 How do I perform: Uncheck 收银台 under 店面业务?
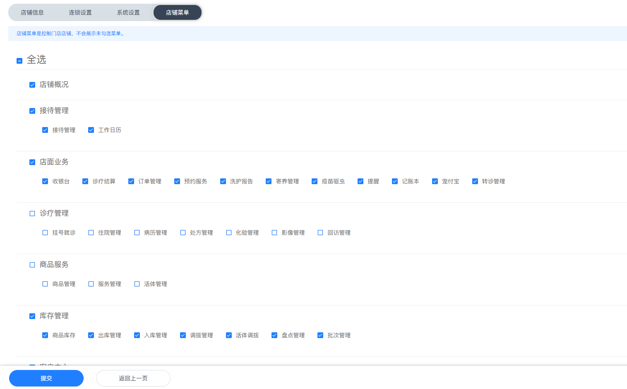pyautogui.click(x=45, y=181)
